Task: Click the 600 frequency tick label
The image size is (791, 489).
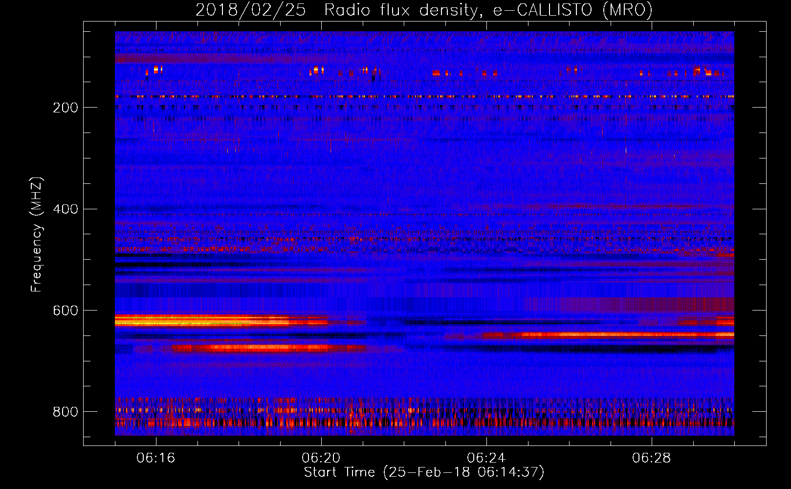Action: point(66,311)
